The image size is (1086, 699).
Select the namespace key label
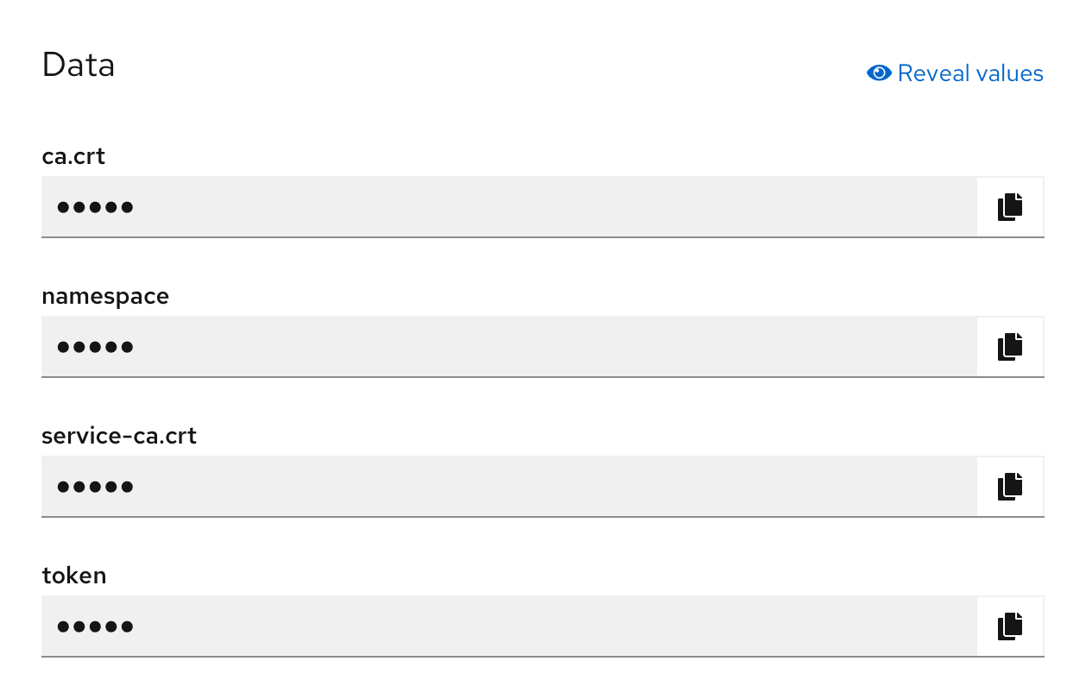point(105,296)
